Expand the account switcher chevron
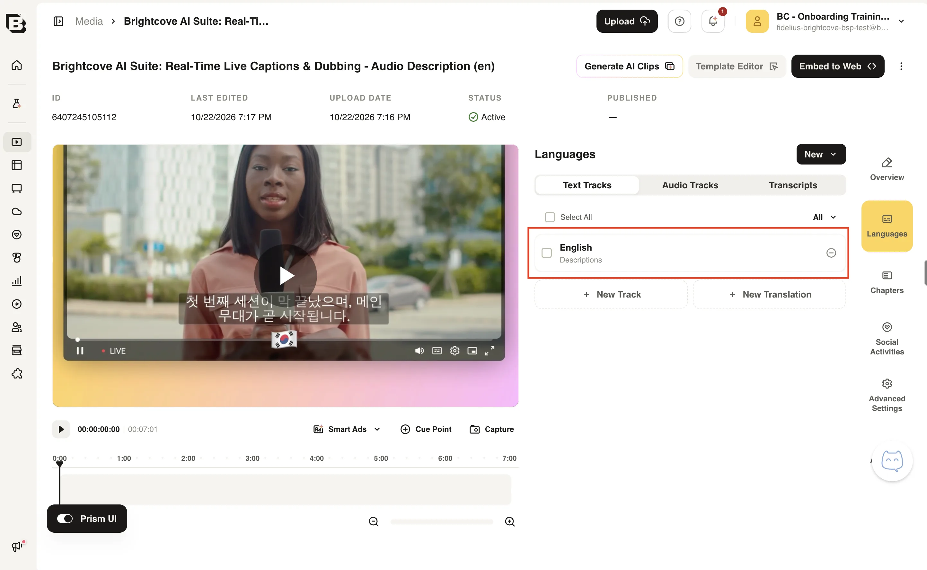The image size is (927, 570). click(901, 21)
